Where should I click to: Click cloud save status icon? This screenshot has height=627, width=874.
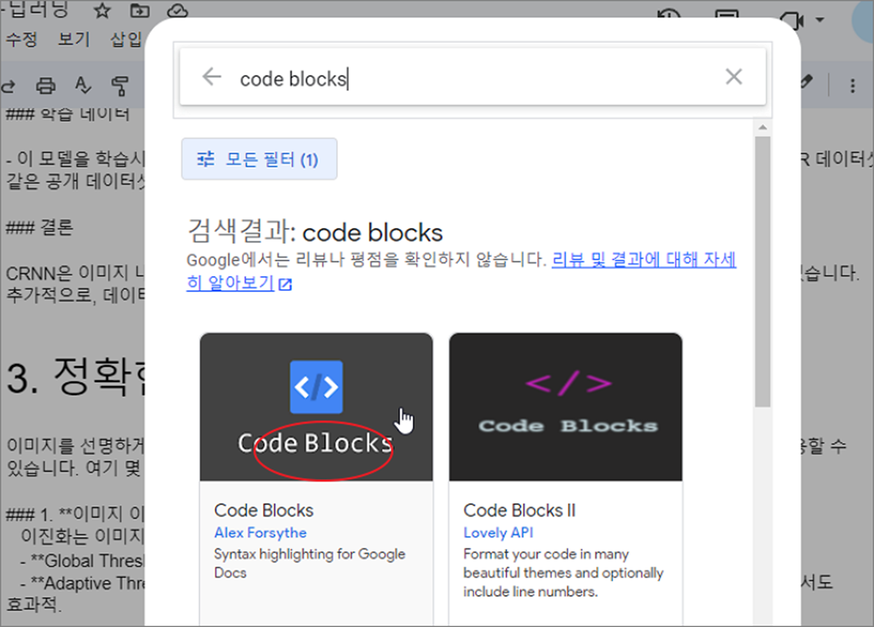tap(178, 10)
